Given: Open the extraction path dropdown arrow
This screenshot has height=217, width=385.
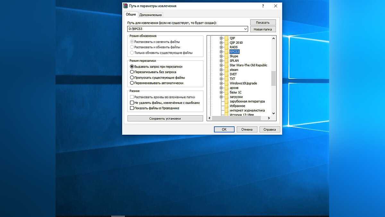Looking at the screenshot, I should 245,29.
